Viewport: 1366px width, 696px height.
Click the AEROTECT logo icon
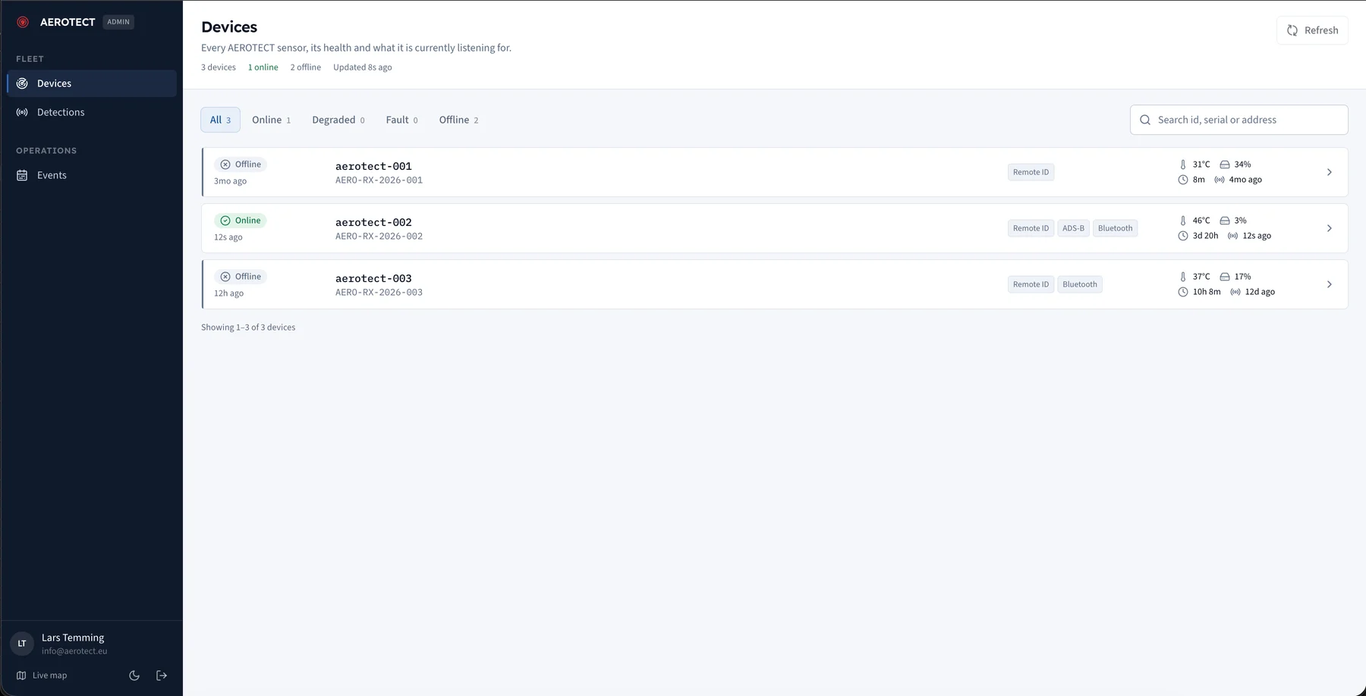click(x=23, y=22)
